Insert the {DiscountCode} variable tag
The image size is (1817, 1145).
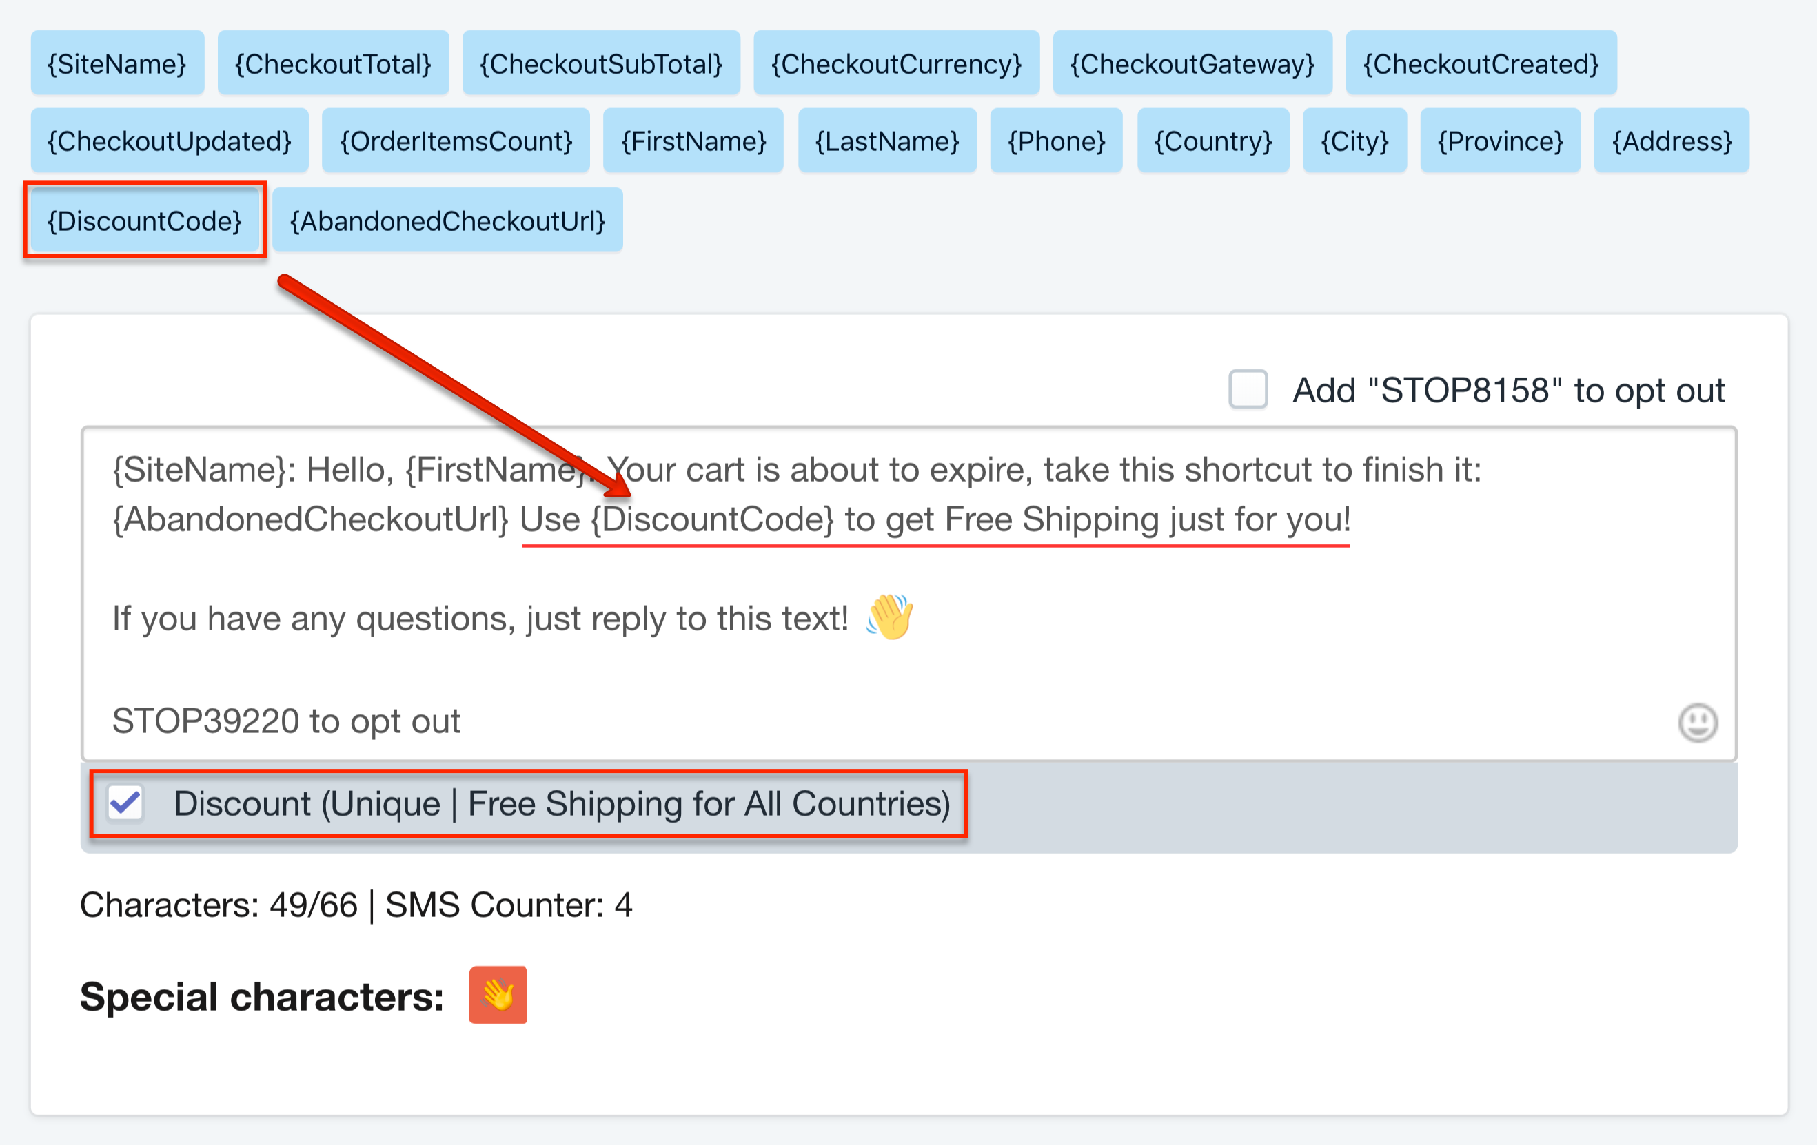[145, 220]
